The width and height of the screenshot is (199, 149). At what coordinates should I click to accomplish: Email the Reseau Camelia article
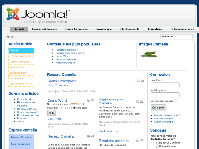tap(93, 136)
